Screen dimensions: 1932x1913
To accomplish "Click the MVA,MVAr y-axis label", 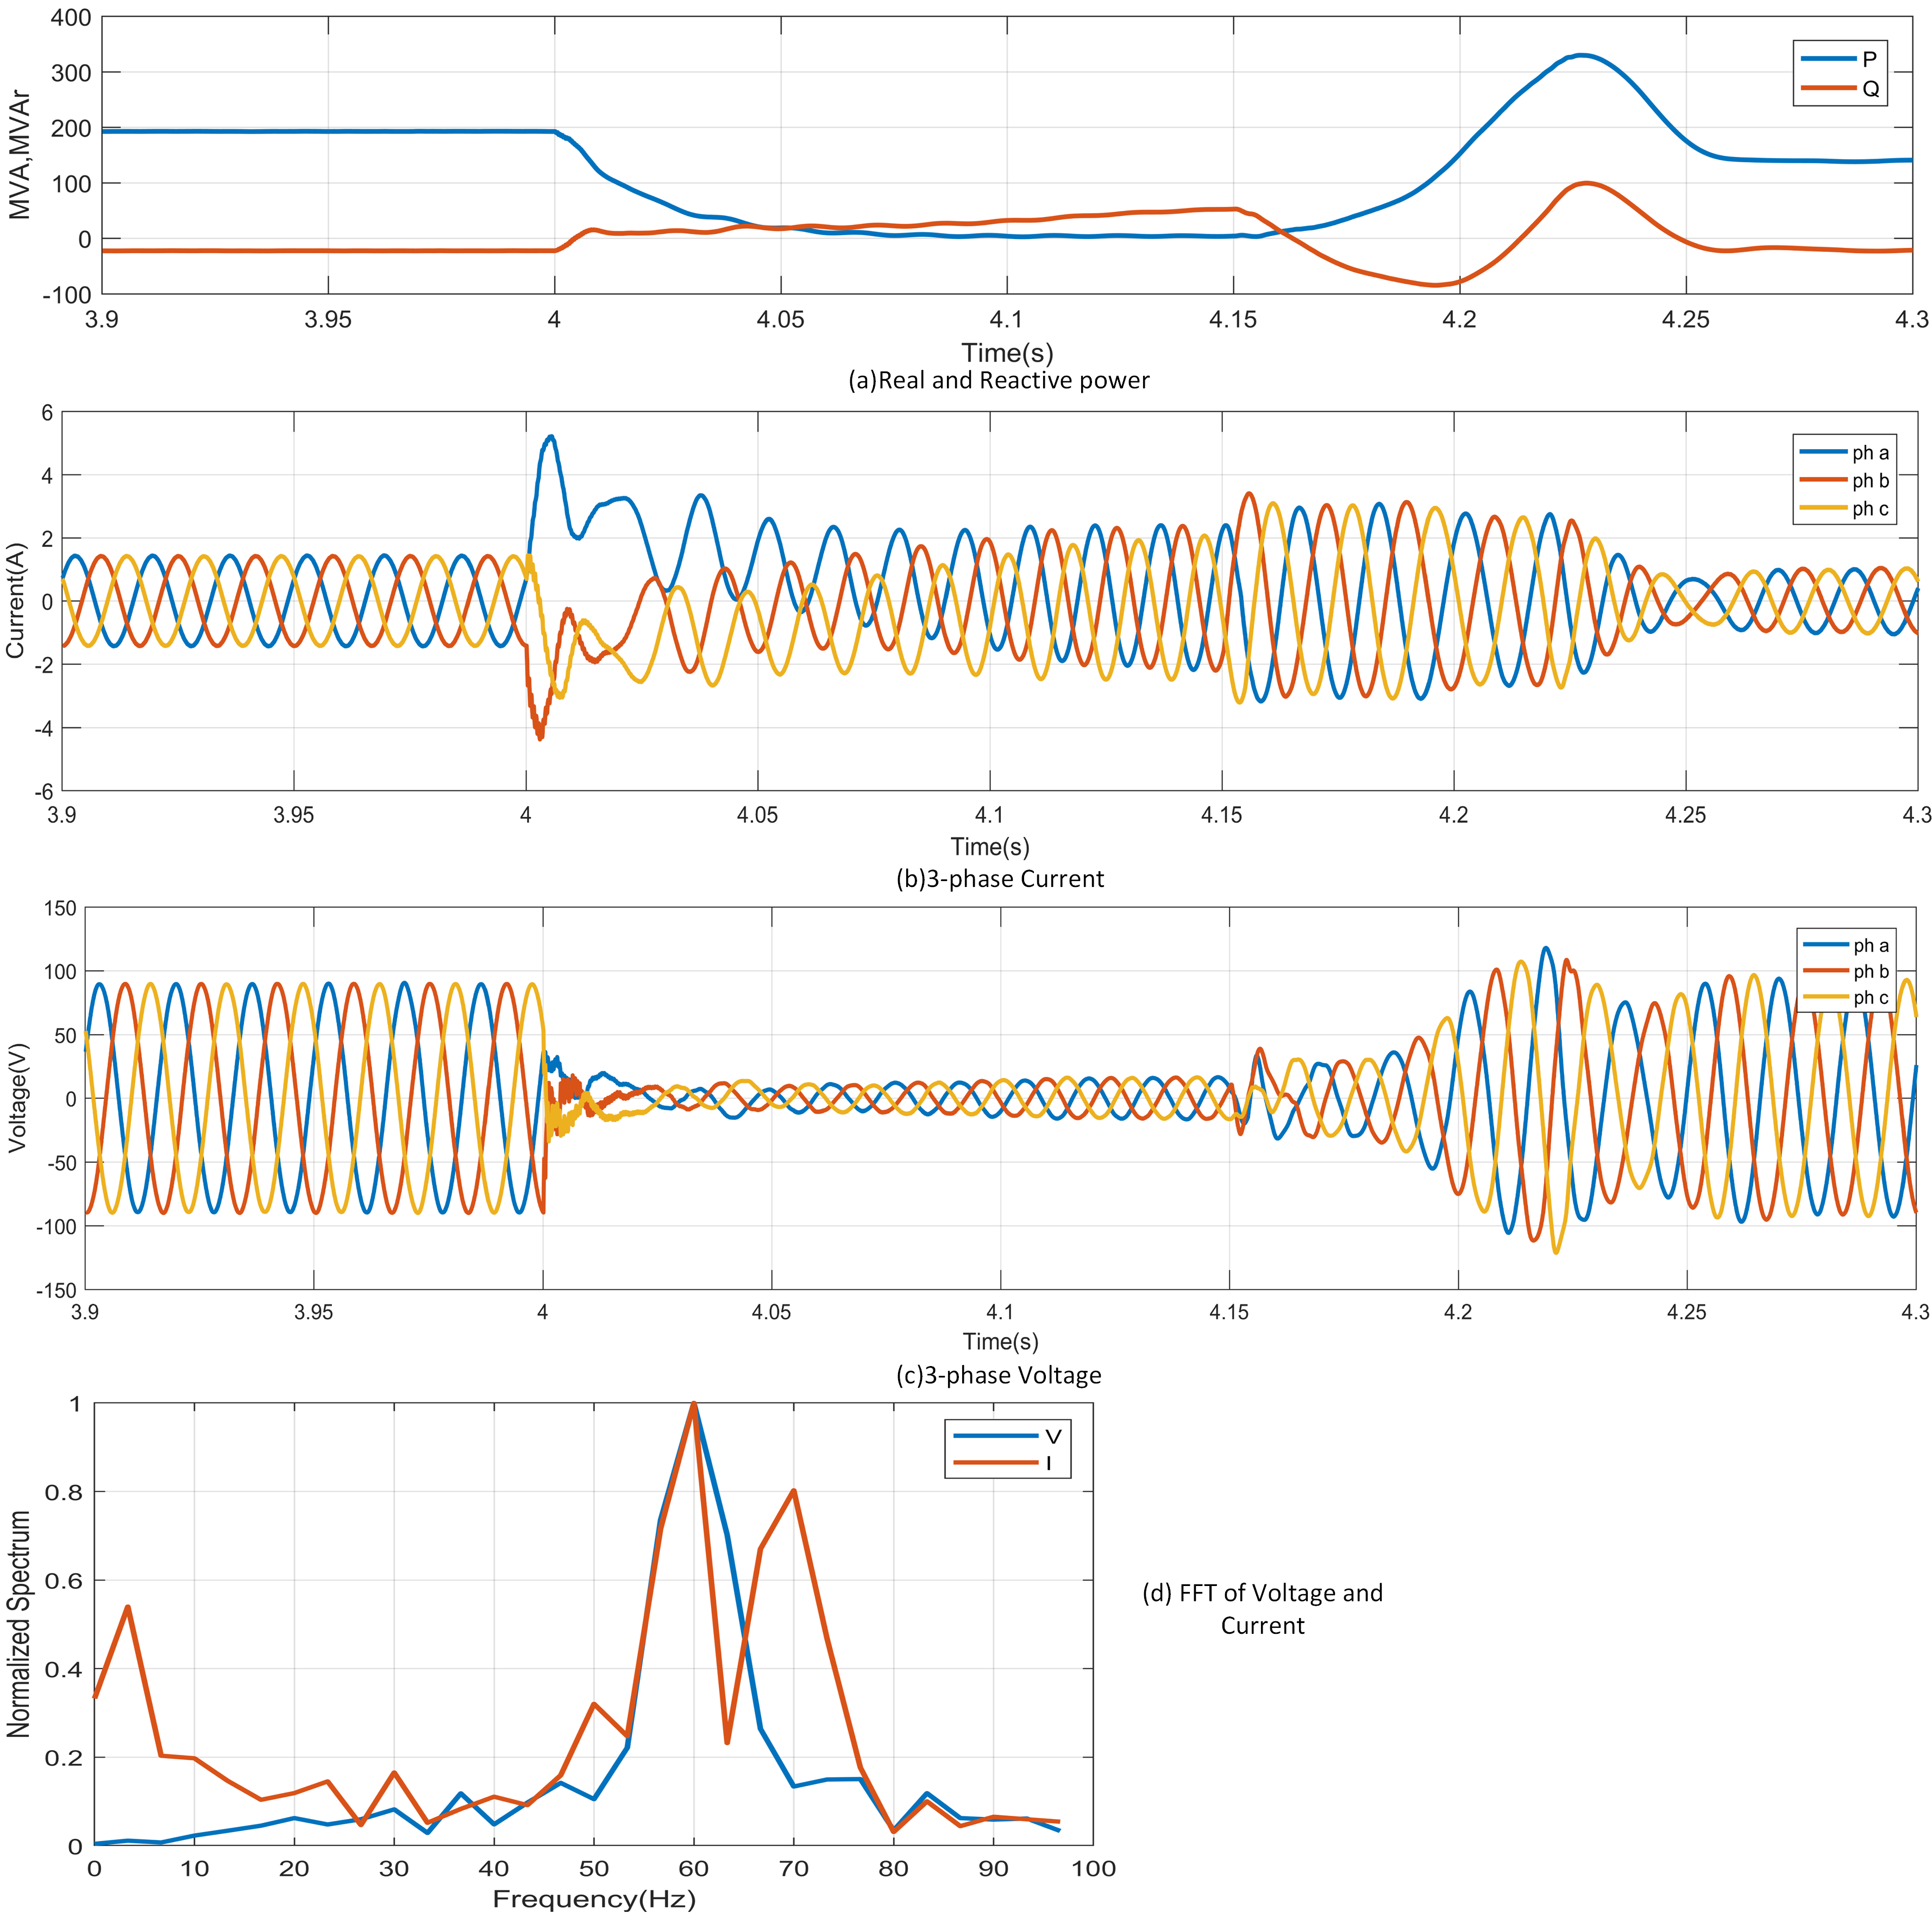I will pos(20,155).
